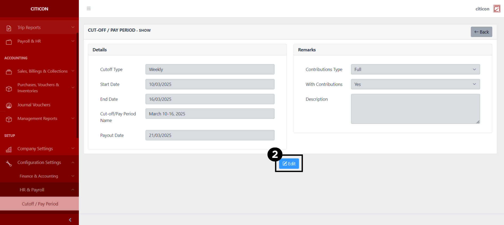Collapse the HR & Payroll submenu

32,190
